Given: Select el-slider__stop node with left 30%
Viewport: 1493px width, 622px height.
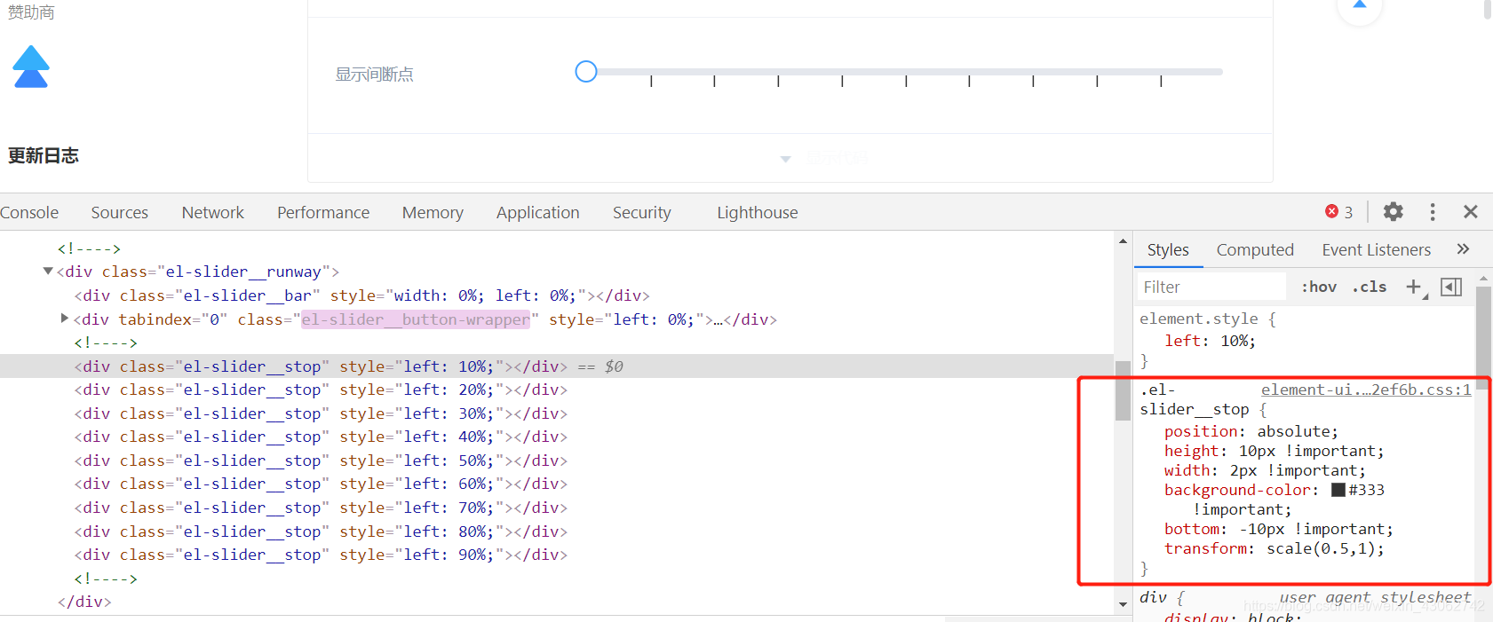Looking at the screenshot, I should pyautogui.click(x=321, y=413).
